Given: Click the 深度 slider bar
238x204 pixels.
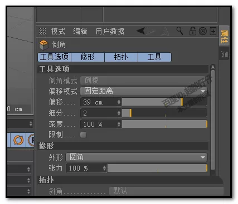Looking at the screenshot, I should 164,124.
